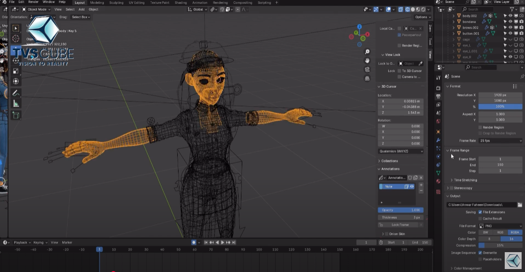This screenshot has height=272, width=525.
Task: Open the Render menu
Action: click(33, 2)
